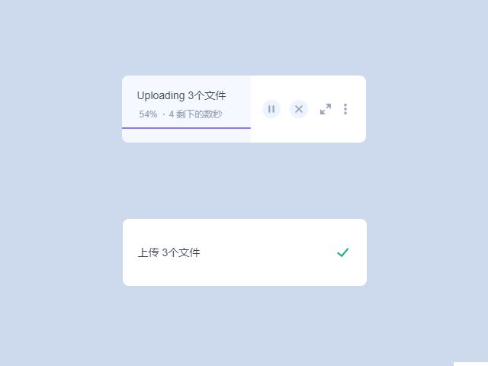The width and height of the screenshot is (488, 366).
Task: Select the "上传 3个文件" completed label
Action: (169, 252)
